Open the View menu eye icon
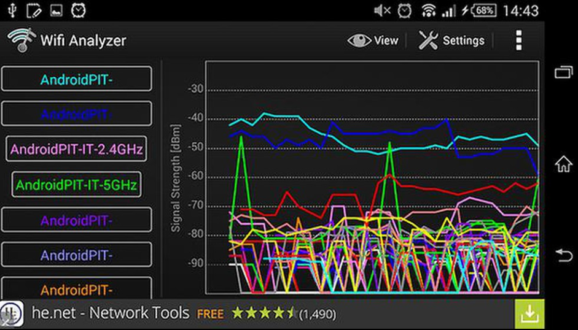Image resolution: width=578 pixels, height=330 pixels. [359, 40]
